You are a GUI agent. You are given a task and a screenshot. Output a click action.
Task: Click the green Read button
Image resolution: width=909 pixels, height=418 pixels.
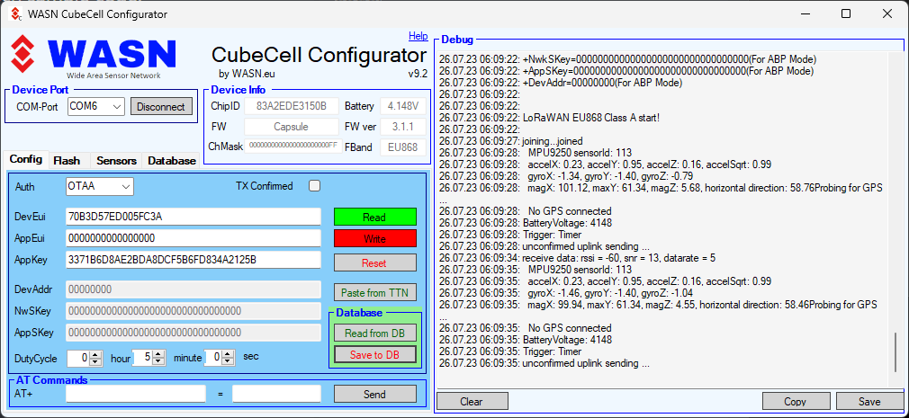[374, 218]
